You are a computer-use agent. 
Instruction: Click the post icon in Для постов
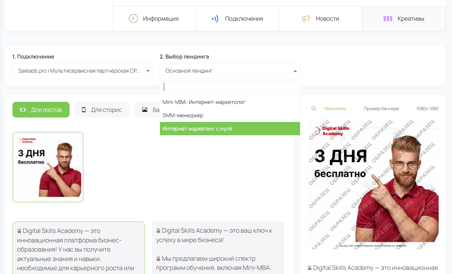23,110
